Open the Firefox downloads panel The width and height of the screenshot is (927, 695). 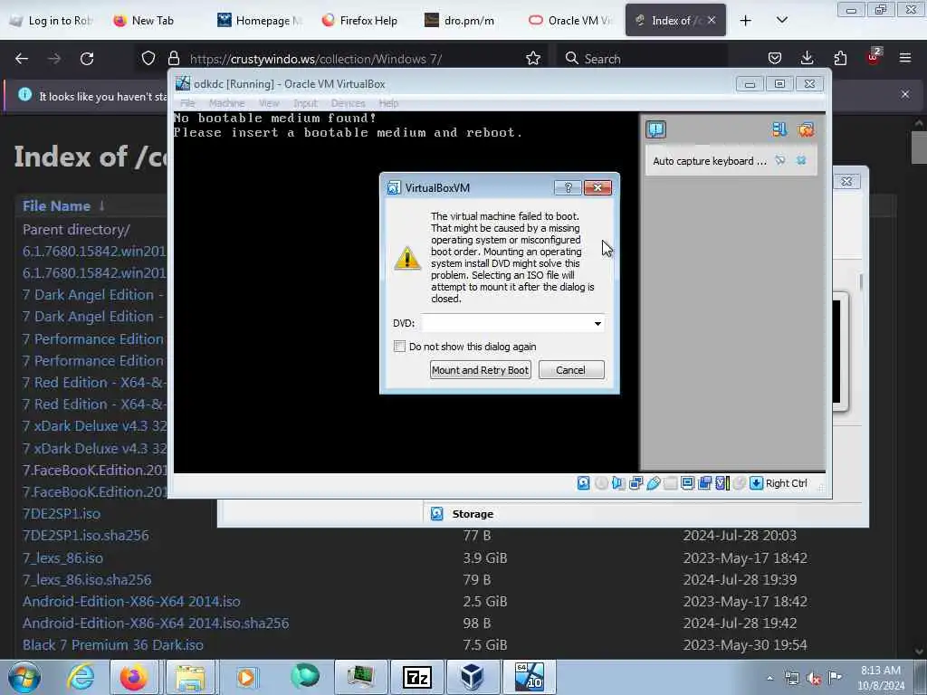pos(807,59)
